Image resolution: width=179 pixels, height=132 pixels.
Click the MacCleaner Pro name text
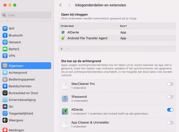[83, 84]
